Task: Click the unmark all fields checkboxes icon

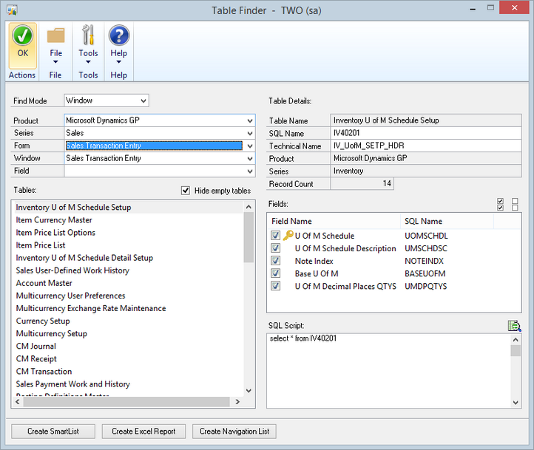Action: (x=515, y=205)
